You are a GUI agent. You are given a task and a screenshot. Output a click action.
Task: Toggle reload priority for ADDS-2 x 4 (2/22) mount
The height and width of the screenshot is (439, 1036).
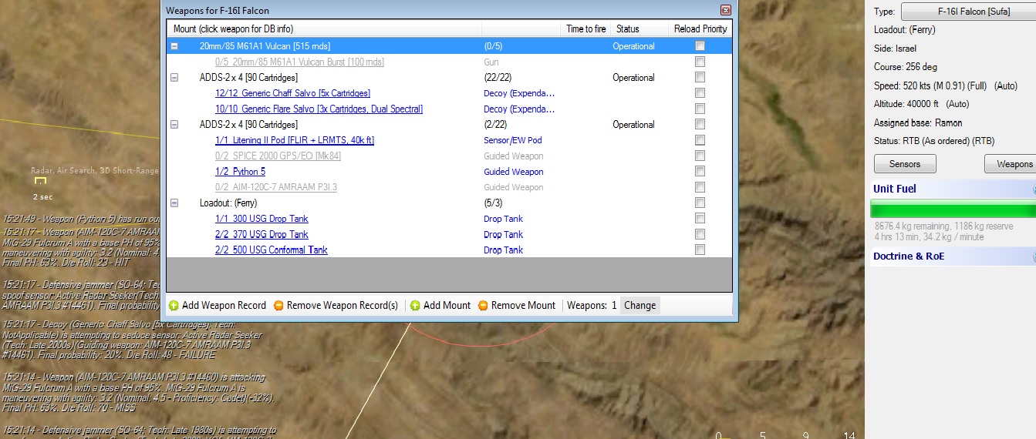[700, 125]
